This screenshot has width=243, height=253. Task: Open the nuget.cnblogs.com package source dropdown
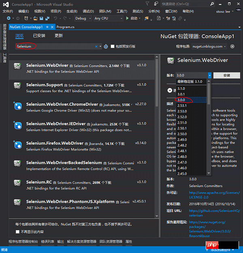209,47
